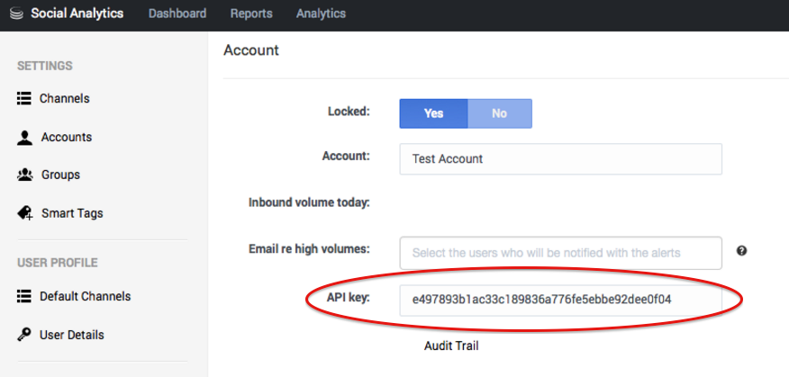Screen dimensions: 789x377
Task: Click the Channels list icon
Action: [x=24, y=98]
